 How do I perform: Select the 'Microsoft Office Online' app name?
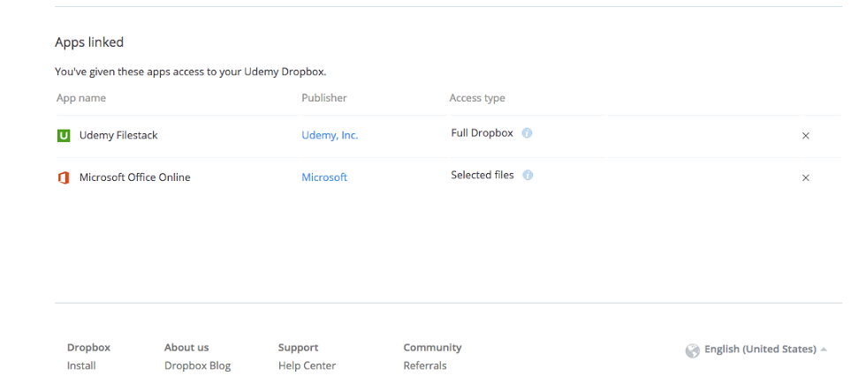(x=134, y=177)
